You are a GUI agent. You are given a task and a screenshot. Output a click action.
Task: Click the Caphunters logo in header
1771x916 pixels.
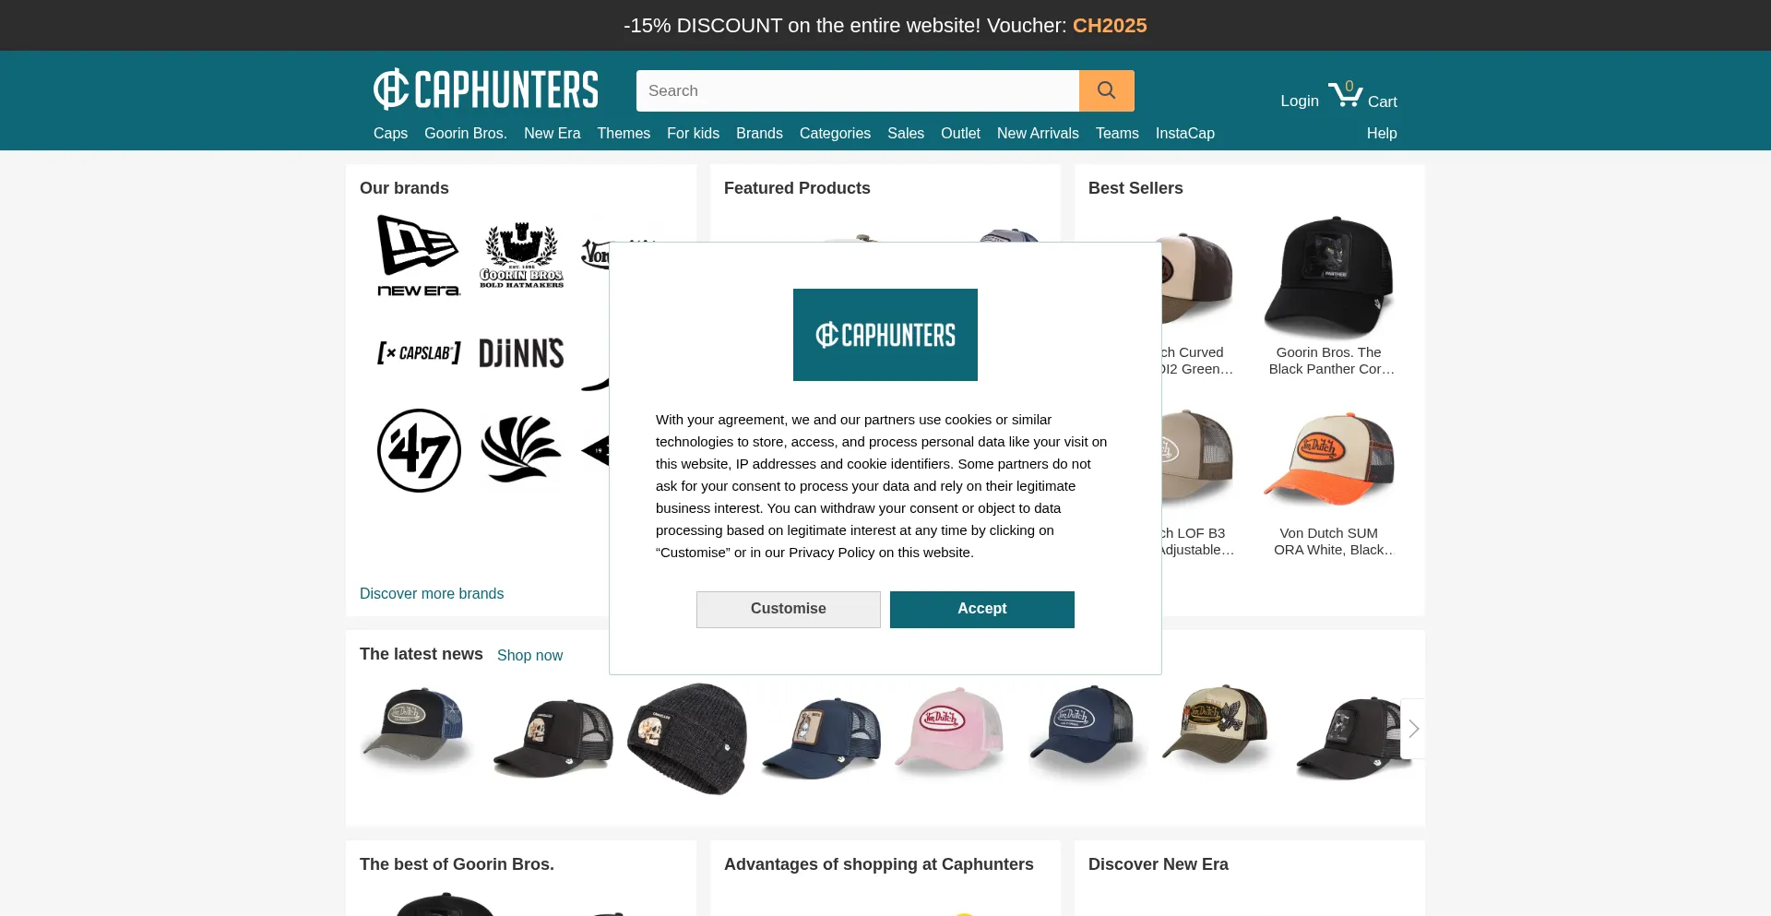(x=486, y=89)
